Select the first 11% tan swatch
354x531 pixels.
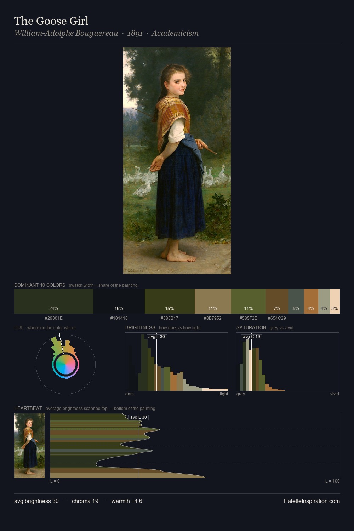pyautogui.click(x=213, y=301)
